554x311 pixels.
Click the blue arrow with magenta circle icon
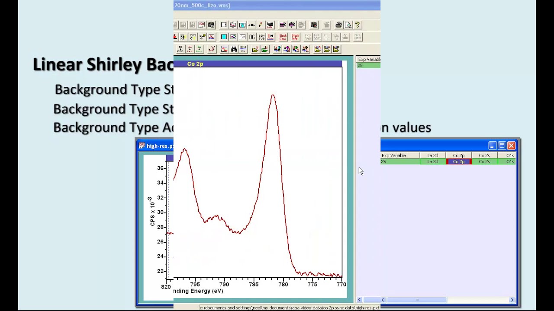(x=287, y=49)
